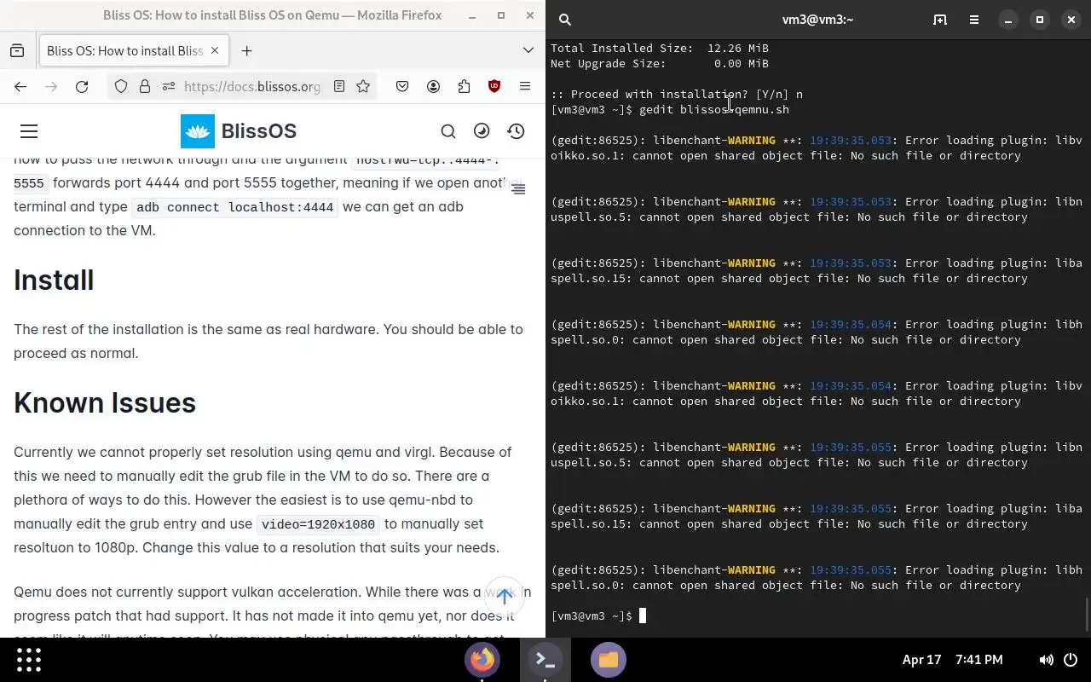Click the Known Issues heading
The image size is (1091, 682).
click(105, 402)
